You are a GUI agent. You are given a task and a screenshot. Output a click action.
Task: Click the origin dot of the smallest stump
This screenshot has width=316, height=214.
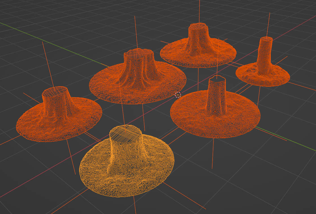tap(261, 74)
